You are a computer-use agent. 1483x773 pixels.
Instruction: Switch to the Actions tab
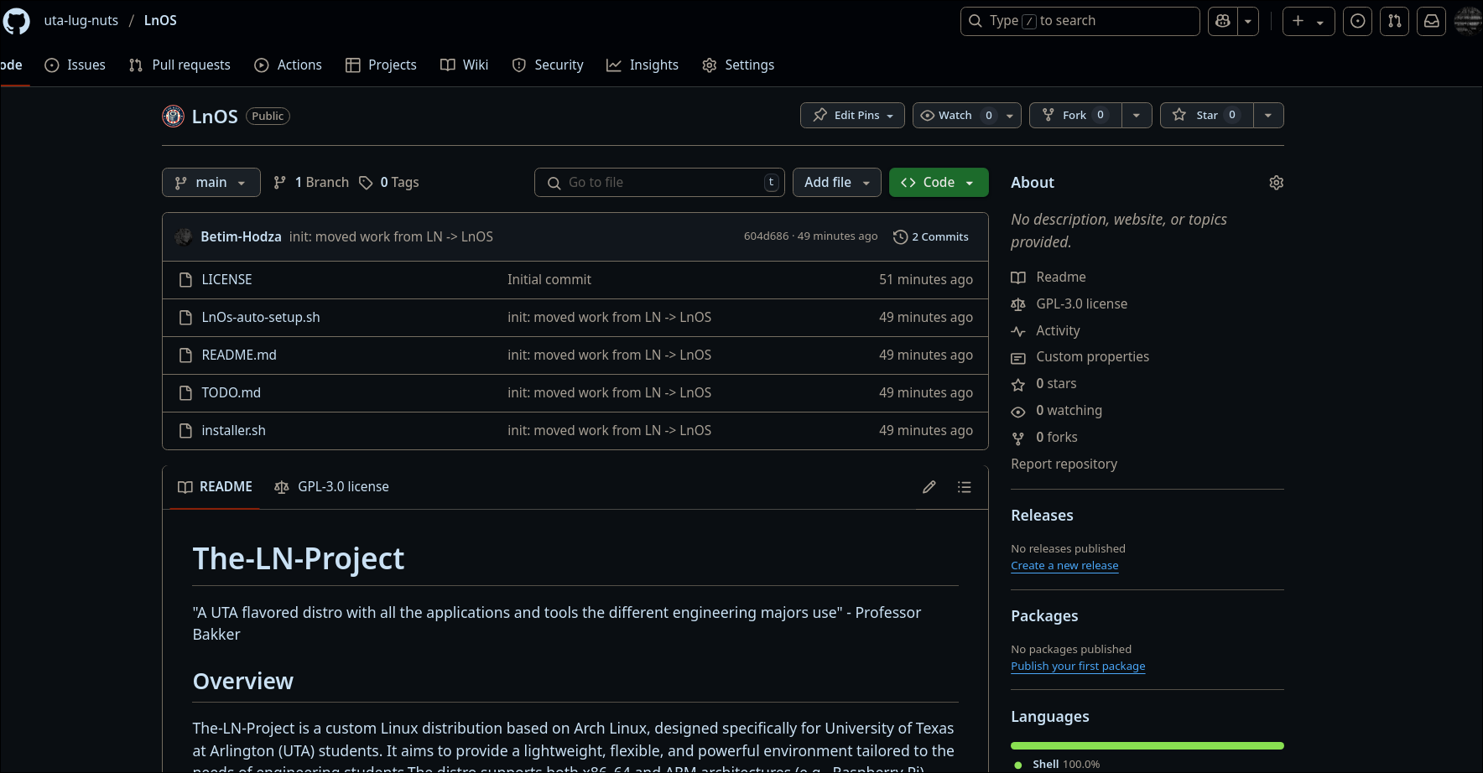[288, 65]
